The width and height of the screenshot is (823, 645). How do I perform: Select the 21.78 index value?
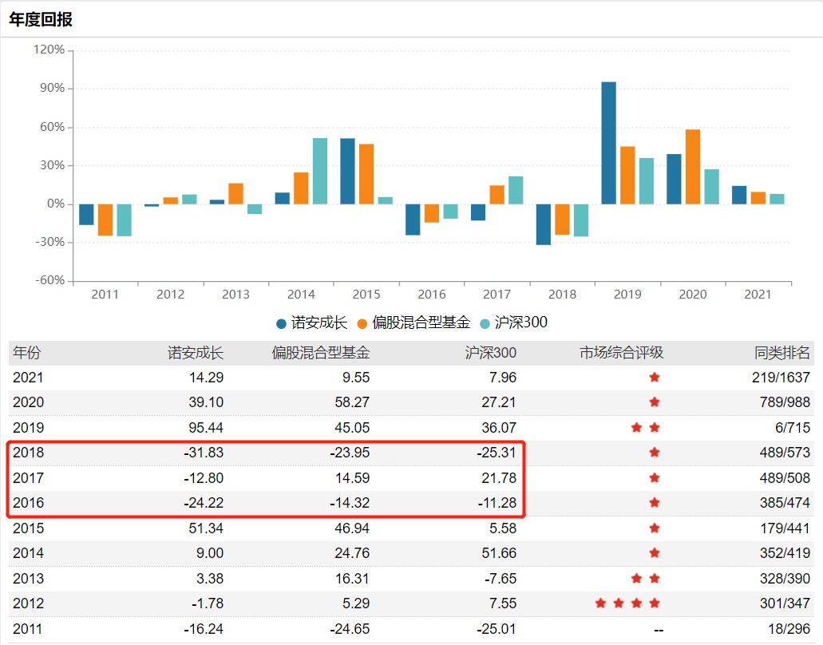pyautogui.click(x=499, y=478)
